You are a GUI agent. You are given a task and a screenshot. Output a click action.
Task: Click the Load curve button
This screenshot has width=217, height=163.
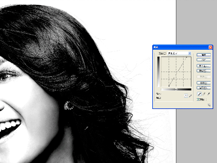click(x=203, y=66)
